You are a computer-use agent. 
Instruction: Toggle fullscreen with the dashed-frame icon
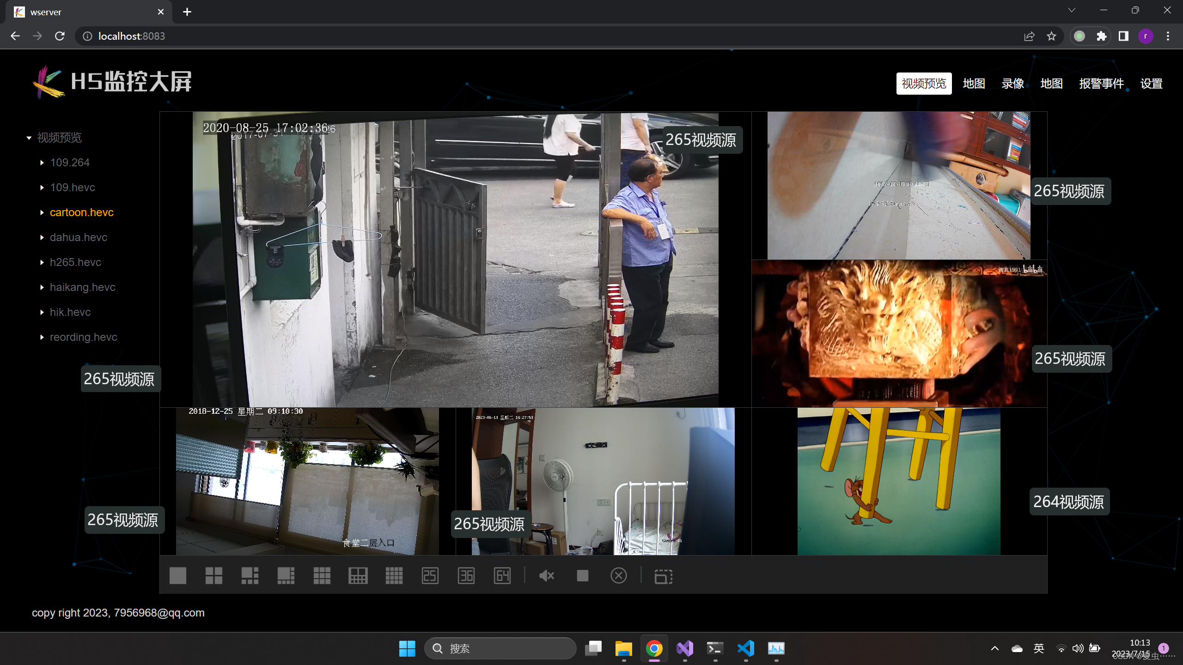[x=664, y=576]
